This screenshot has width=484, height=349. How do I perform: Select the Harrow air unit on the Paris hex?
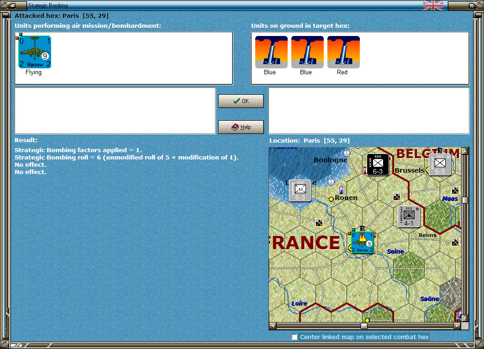tap(363, 243)
